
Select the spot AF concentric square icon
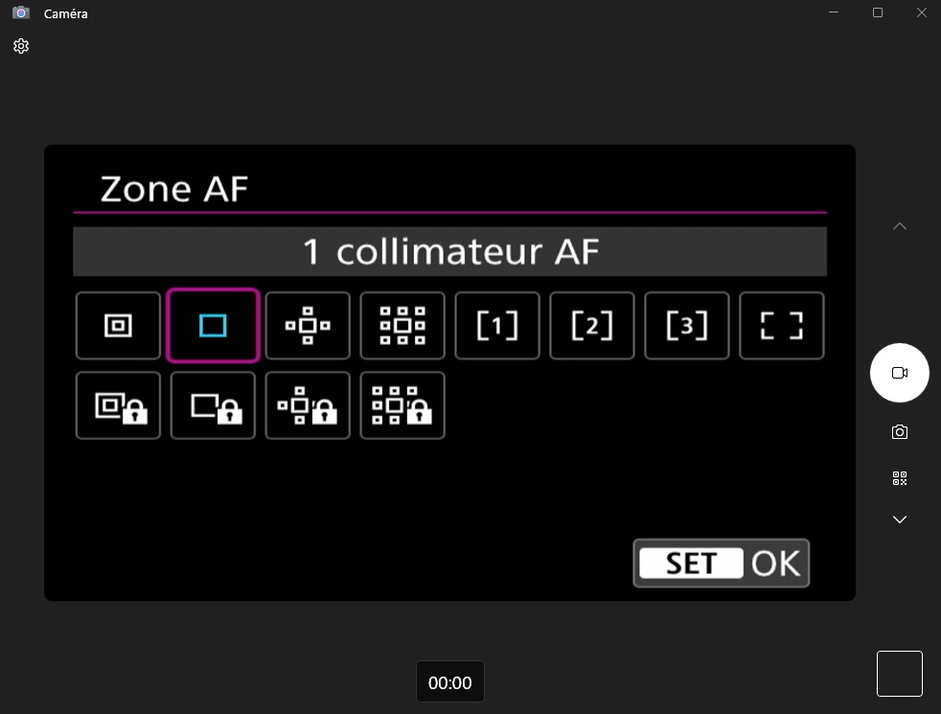click(x=118, y=326)
